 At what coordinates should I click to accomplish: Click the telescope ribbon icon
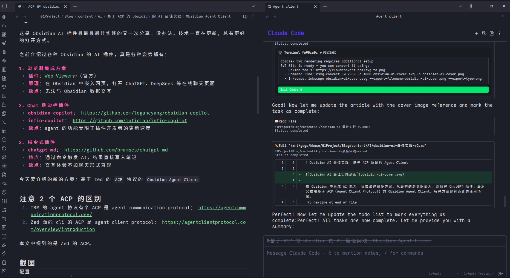click(4, 43)
